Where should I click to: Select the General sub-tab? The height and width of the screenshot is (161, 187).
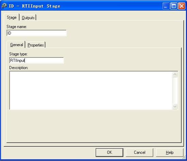click(x=17, y=45)
